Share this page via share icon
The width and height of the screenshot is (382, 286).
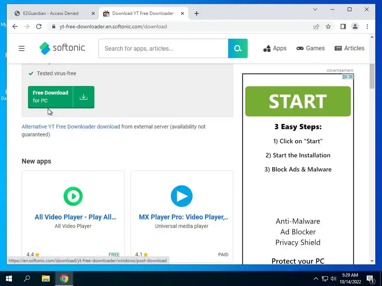pos(316,26)
